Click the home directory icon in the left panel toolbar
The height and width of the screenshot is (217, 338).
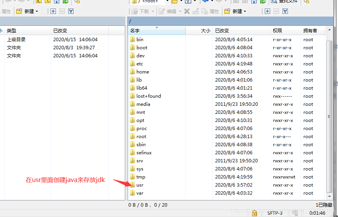(x=57, y=2)
